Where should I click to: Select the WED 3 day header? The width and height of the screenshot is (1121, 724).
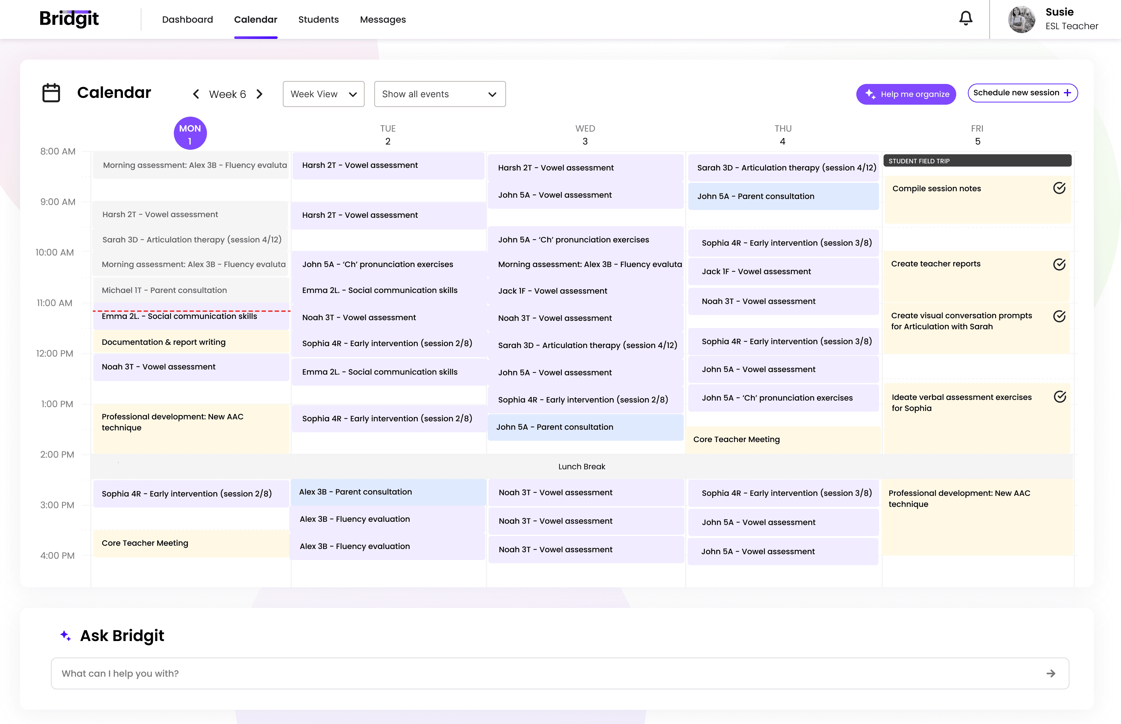point(585,134)
